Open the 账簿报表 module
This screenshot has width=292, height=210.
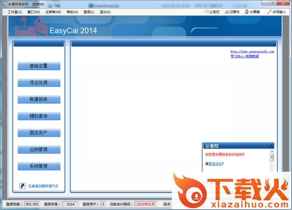pyautogui.click(x=39, y=99)
